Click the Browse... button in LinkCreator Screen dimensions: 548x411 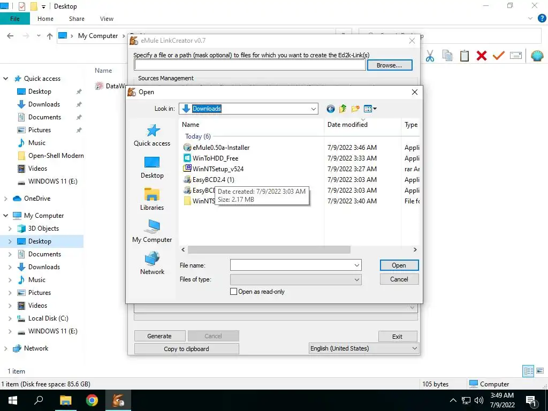click(x=390, y=65)
